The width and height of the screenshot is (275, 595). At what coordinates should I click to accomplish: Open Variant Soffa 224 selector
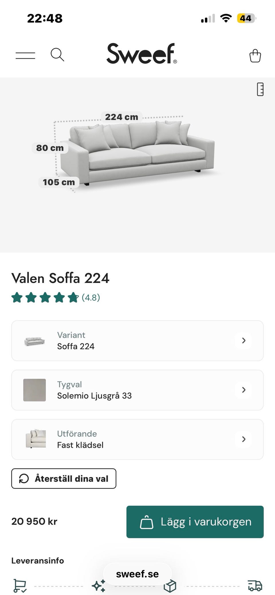[x=137, y=340]
